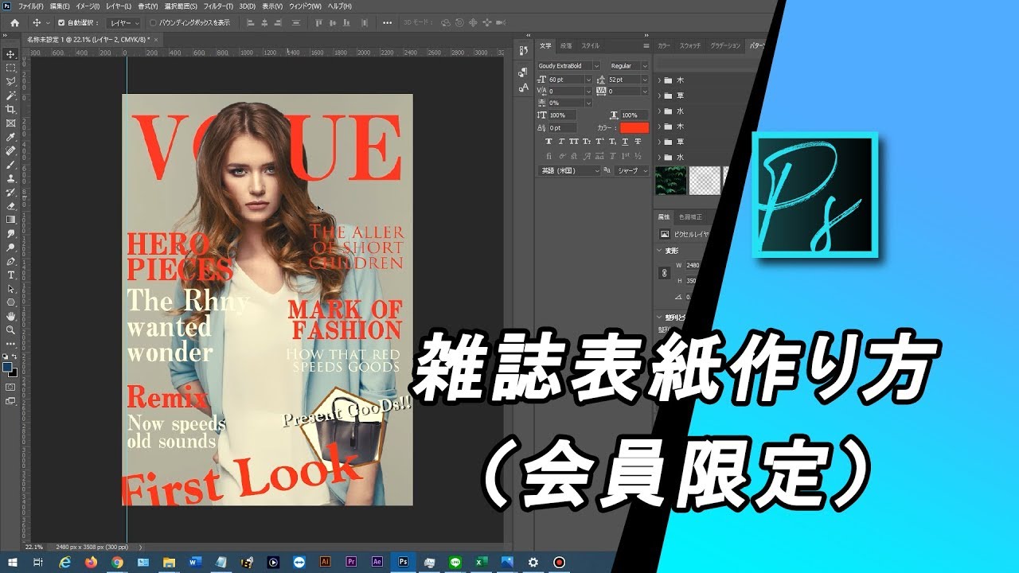Image resolution: width=1019 pixels, height=573 pixels.
Task: Toggle Small Caps in Character panel
Action: click(x=588, y=142)
